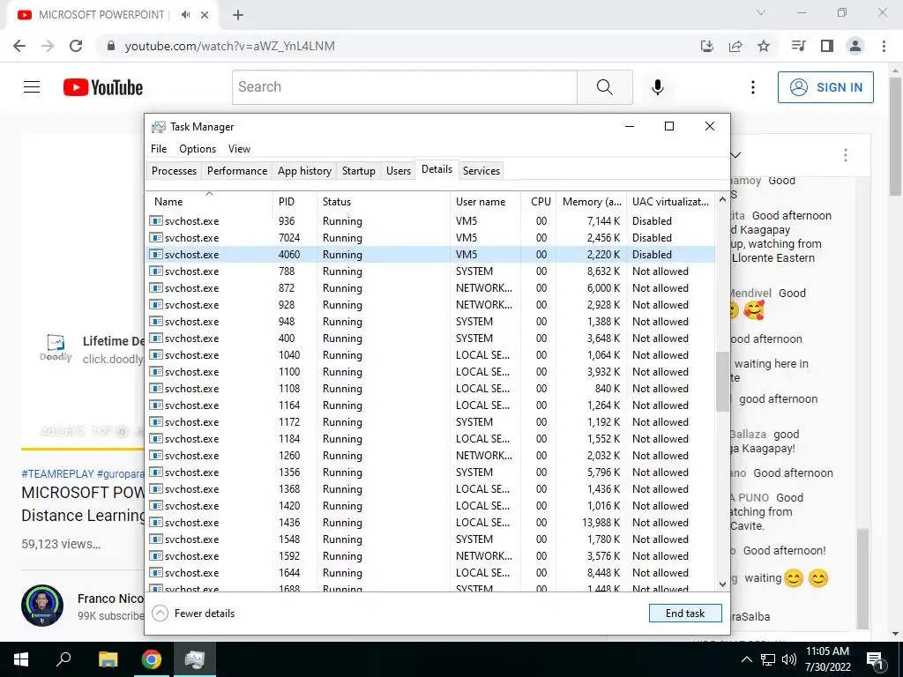The width and height of the screenshot is (903, 677).
Task: Click the YouTube SIGN IN button
Action: [x=825, y=87]
